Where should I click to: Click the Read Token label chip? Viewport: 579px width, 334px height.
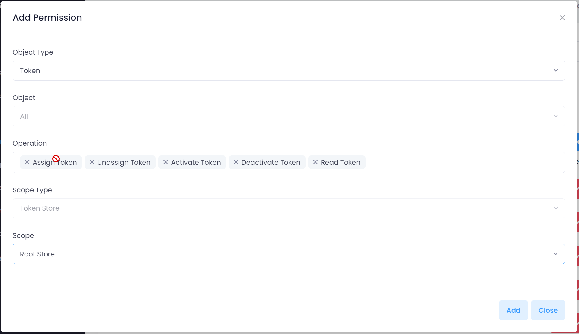340,162
